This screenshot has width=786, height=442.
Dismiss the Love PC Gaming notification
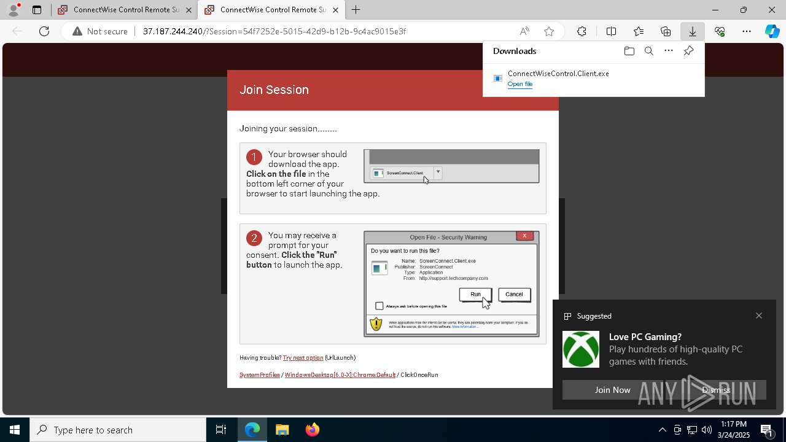coord(716,390)
